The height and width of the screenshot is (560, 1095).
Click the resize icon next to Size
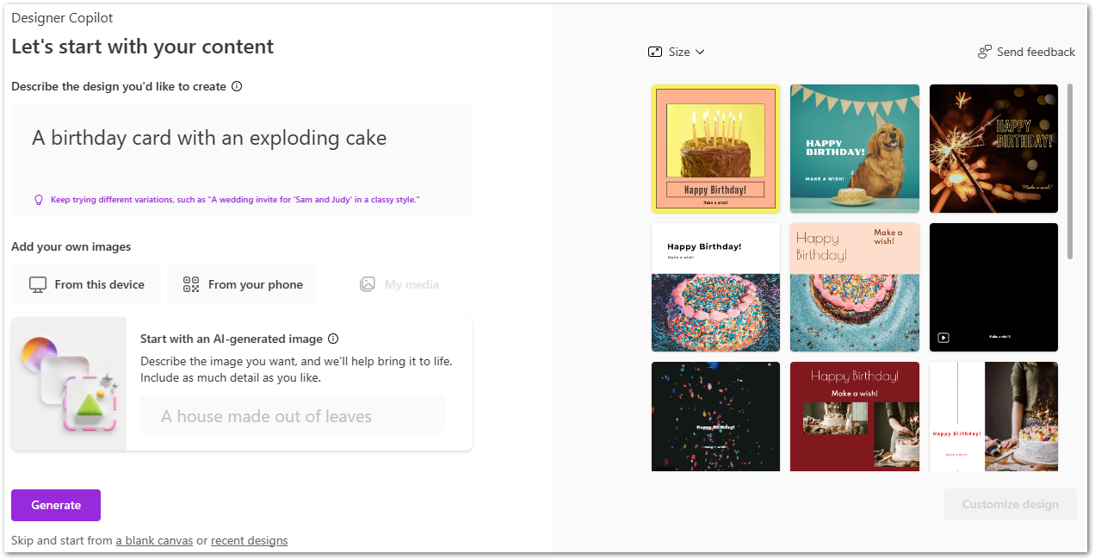pos(654,52)
